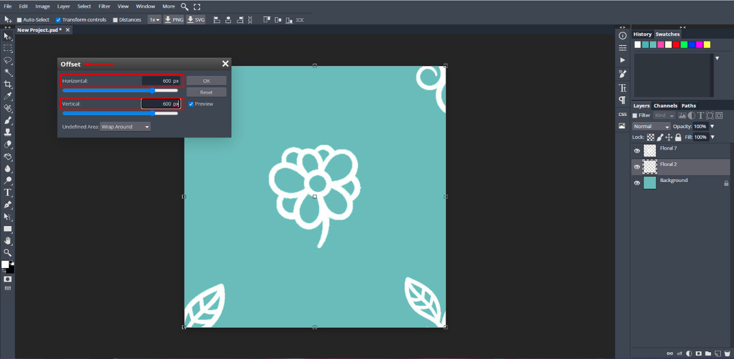This screenshot has width=734, height=359.
Task: Open the Paragraph panel icon
Action: point(622,100)
